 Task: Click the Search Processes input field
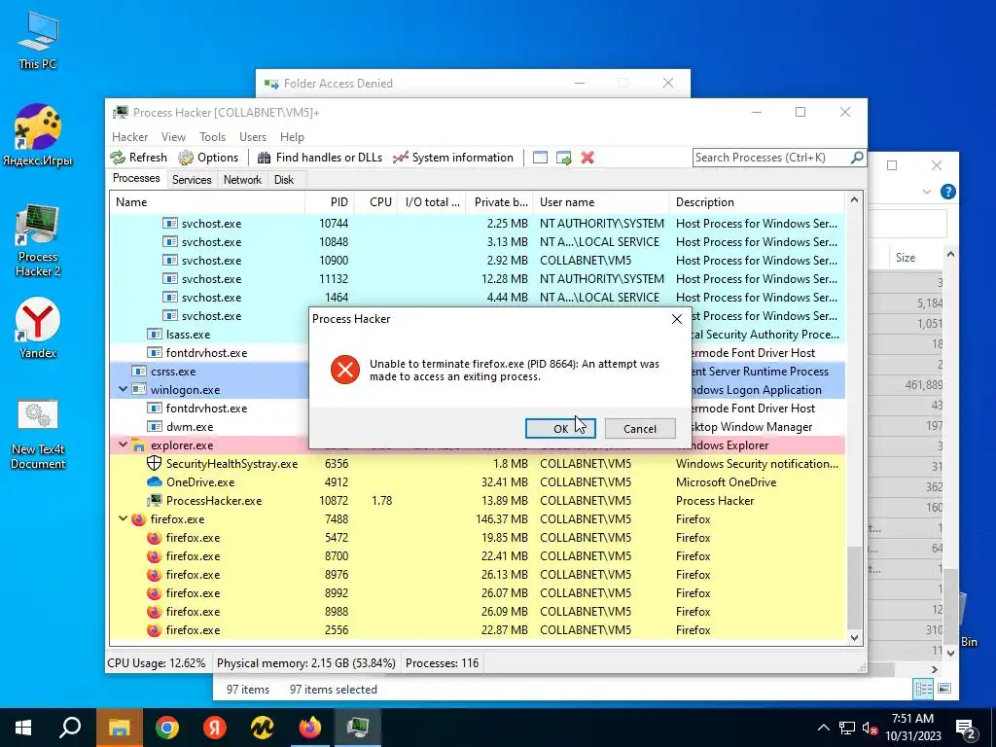click(x=771, y=158)
